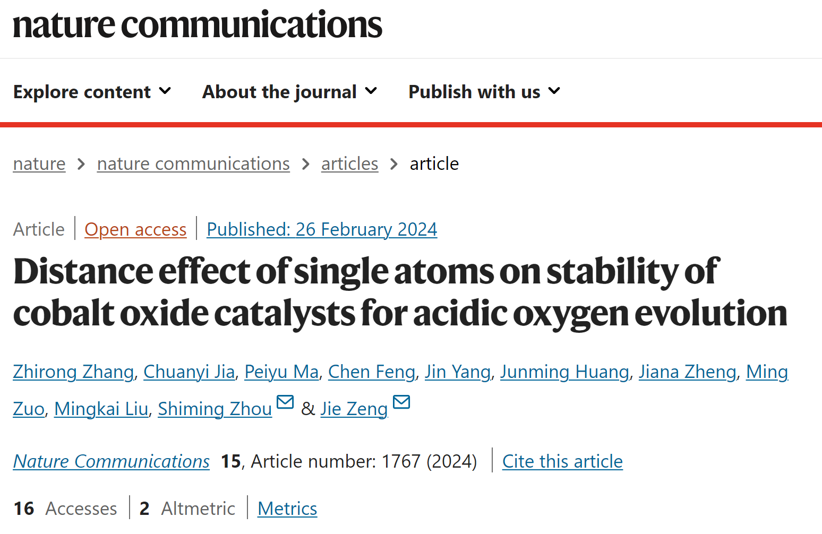Expand the Publish with us menu
Image resolution: width=822 pixels, height=534 pixels.
click(484, 92)
